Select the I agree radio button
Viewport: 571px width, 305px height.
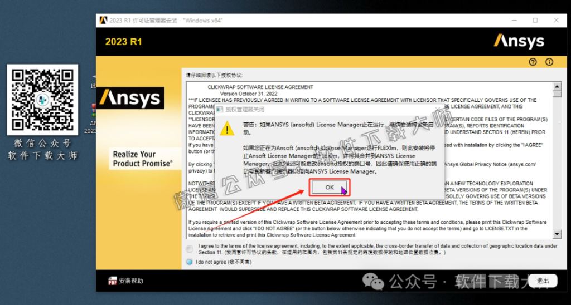(190, 249)
